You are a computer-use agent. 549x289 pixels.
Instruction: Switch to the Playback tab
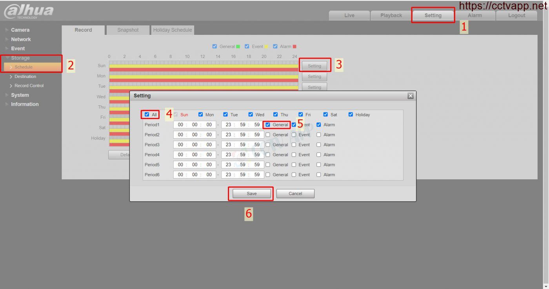coord(391,16)
